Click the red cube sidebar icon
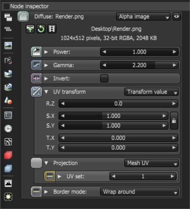 pos(8,155)
